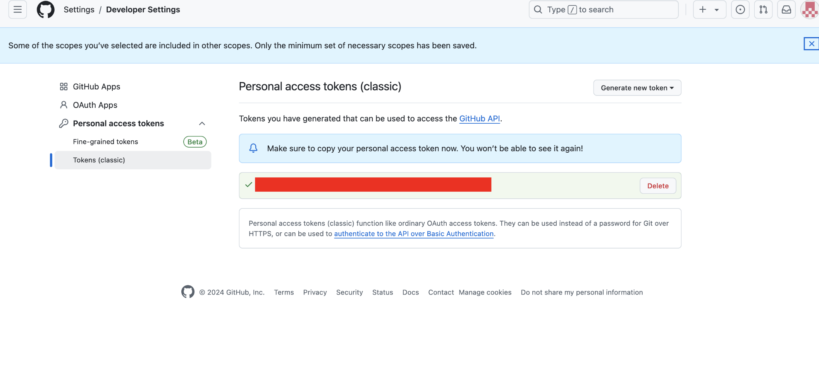This screenshot has width=819, height=392.
Task: Click the green checkmark beside token
Action: click(249, 185)
